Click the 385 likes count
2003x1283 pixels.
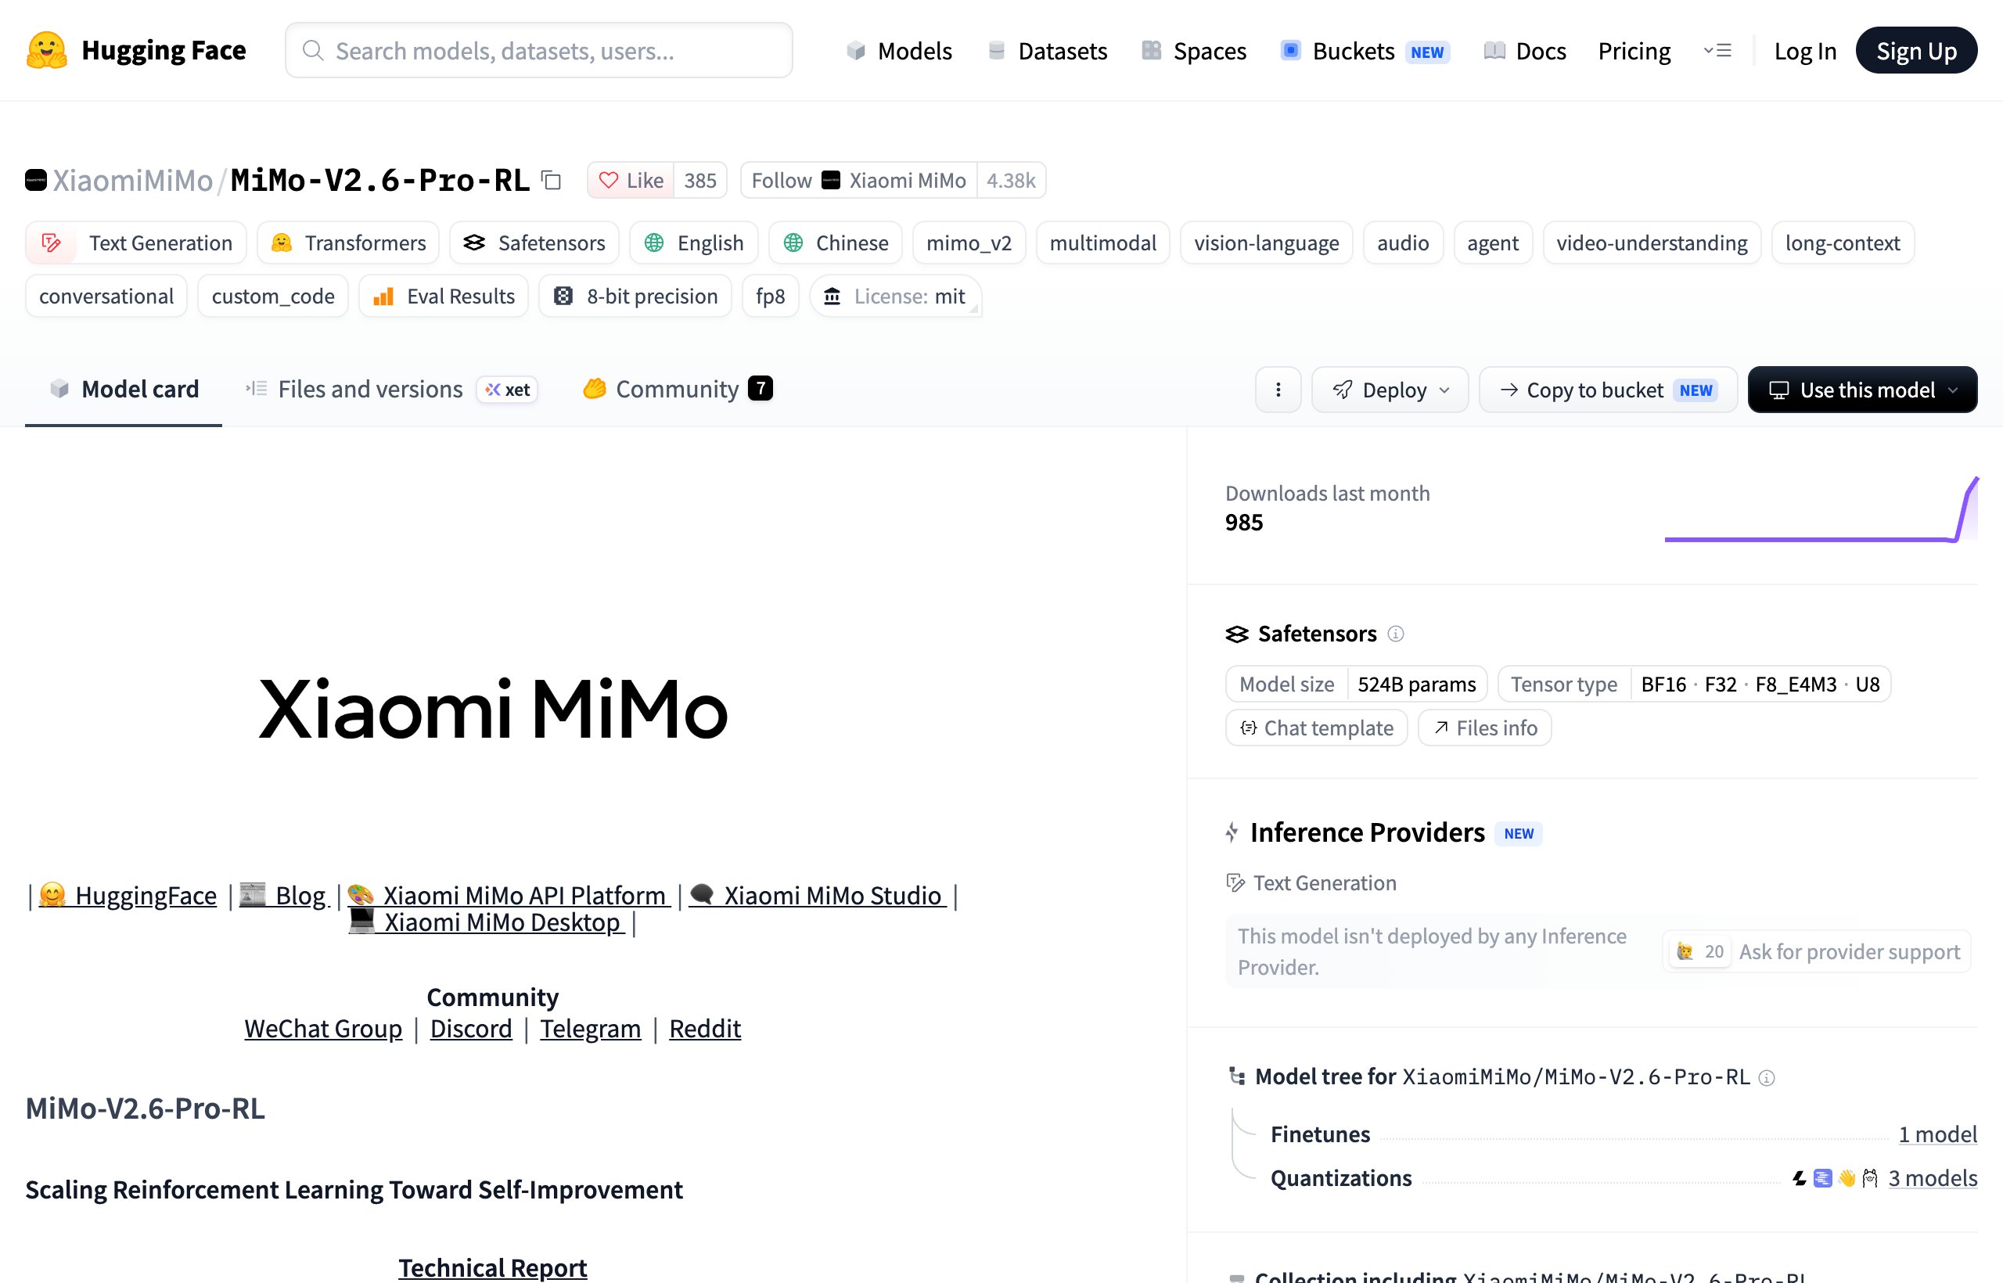pyautogui.click(x=701, y=180)
